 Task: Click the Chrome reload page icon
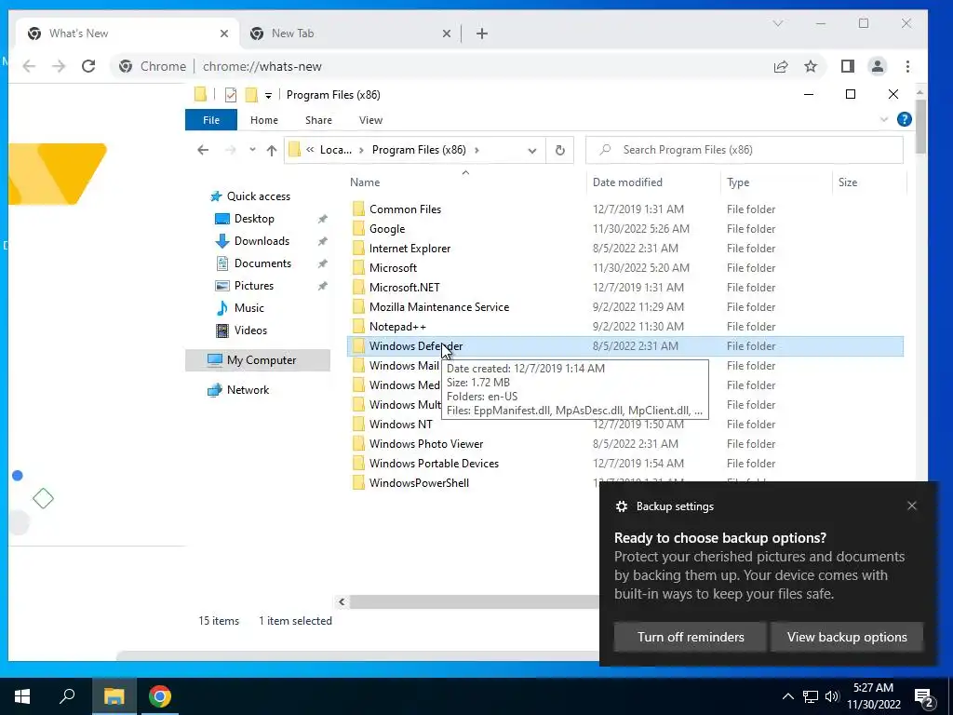[x=88, y=66]
